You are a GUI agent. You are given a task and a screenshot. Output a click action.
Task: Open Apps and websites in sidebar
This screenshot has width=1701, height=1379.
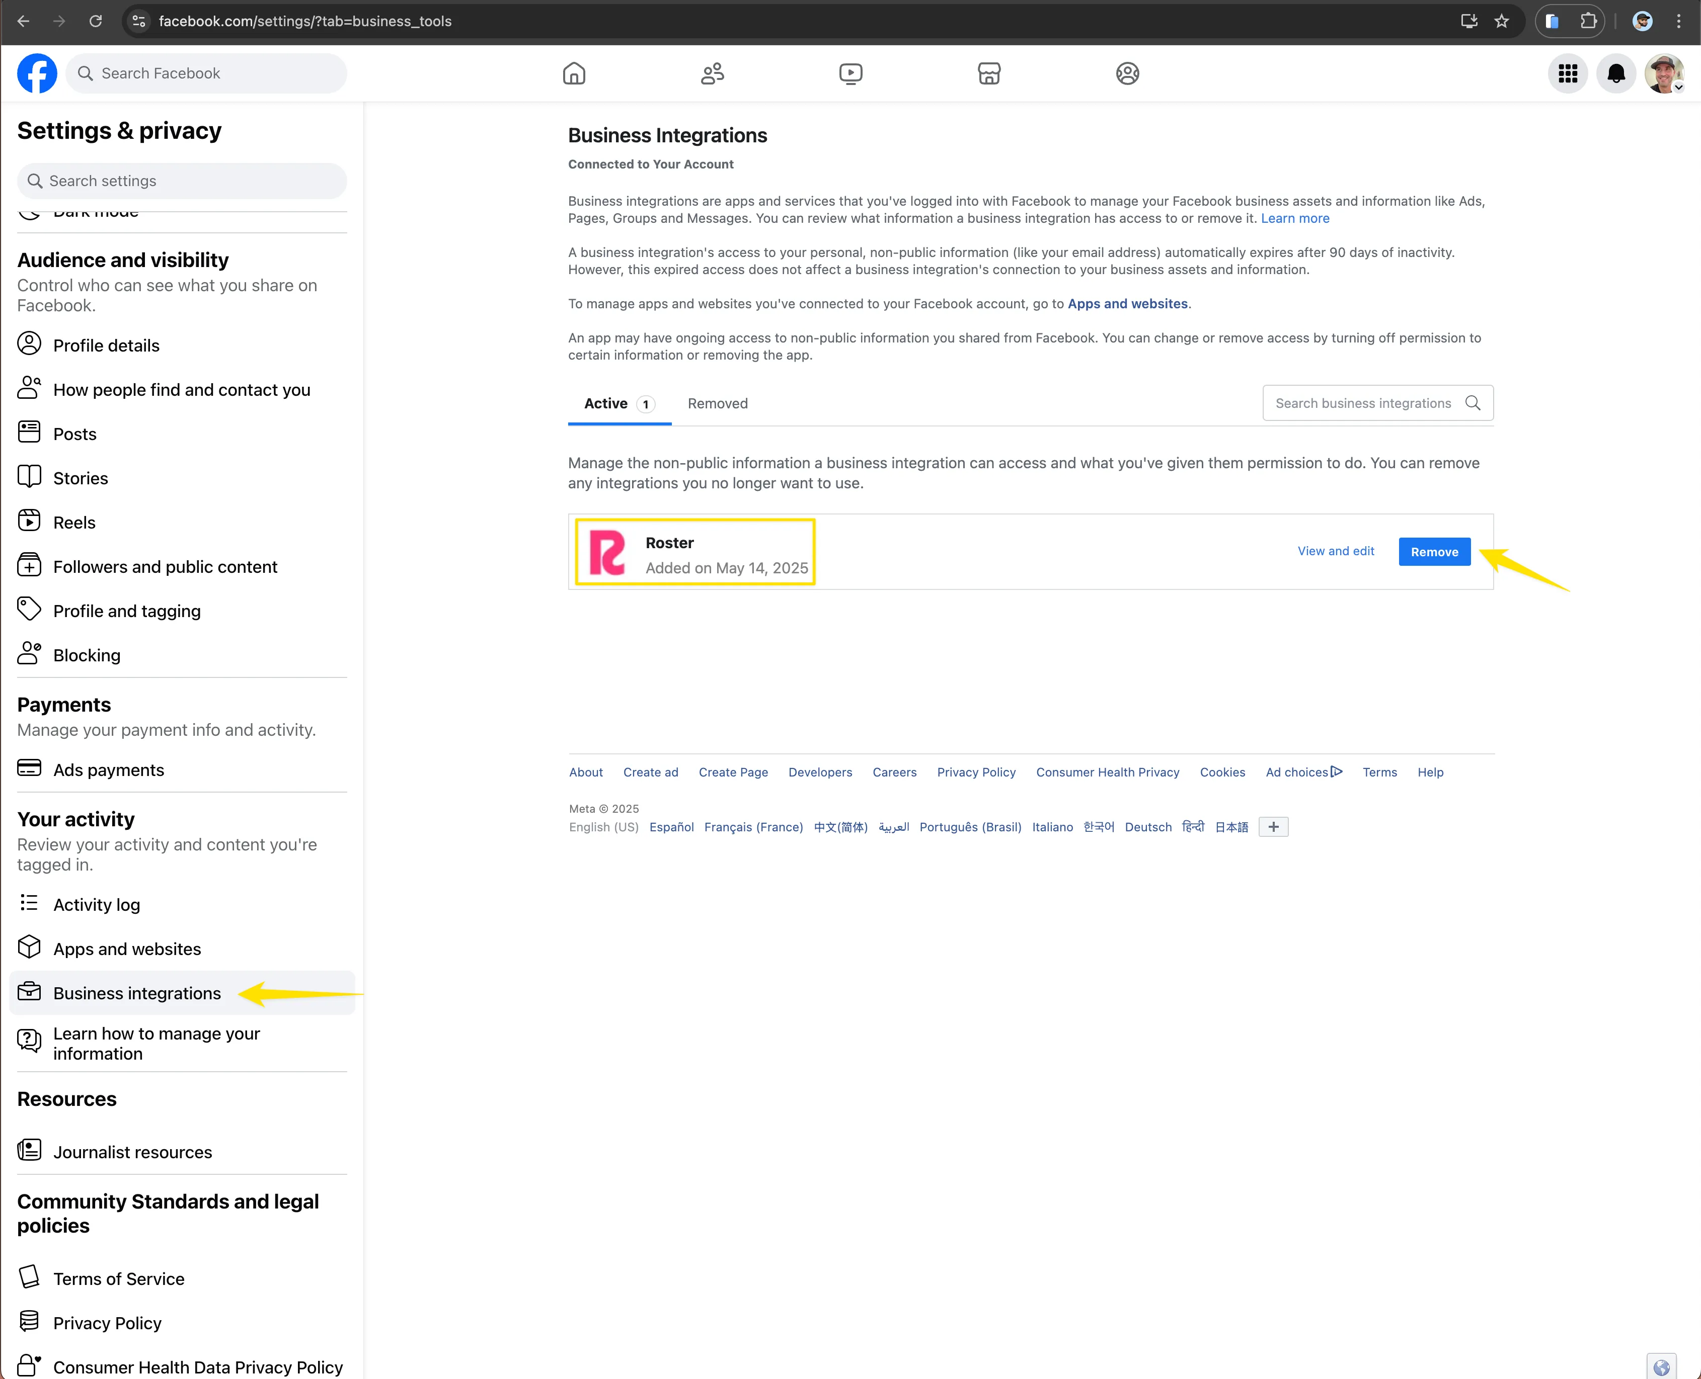pos(182,949)
